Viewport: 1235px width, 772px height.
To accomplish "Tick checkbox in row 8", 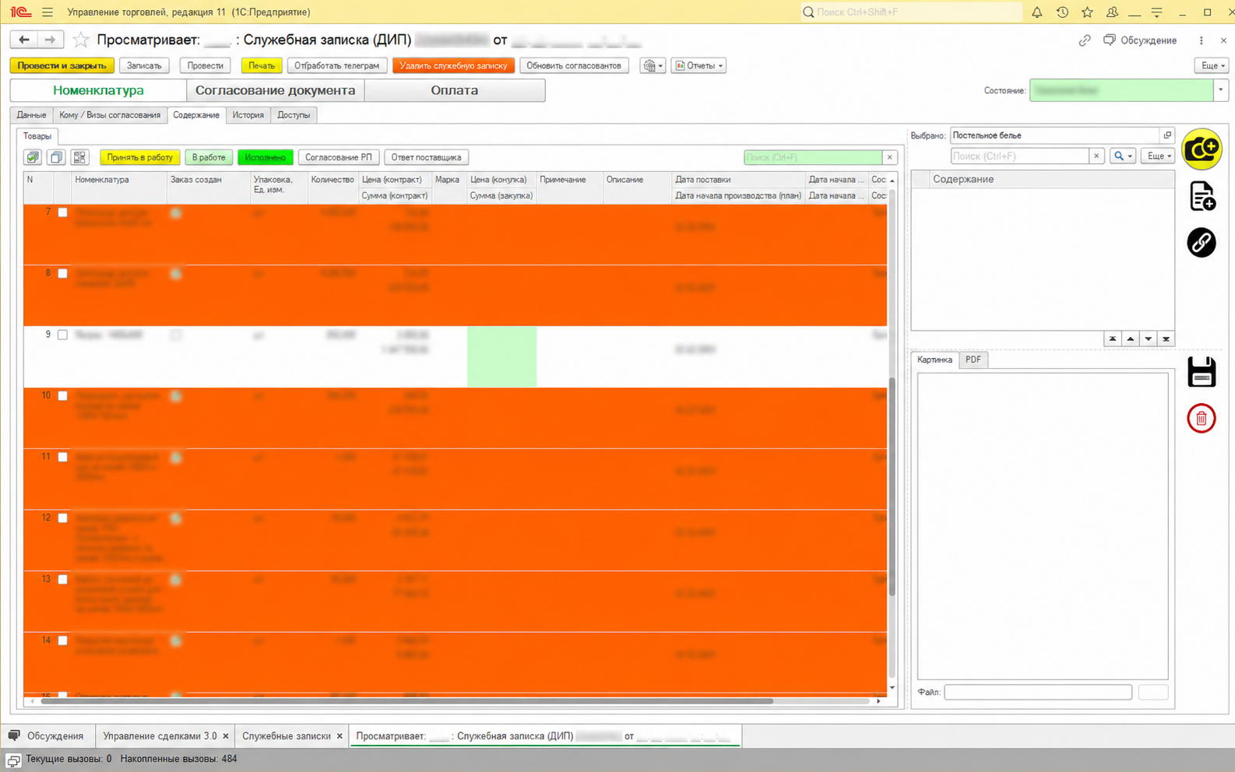I will point(63,273).
